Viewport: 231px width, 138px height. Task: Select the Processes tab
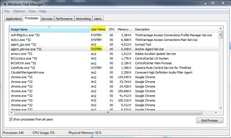[32, 18]
